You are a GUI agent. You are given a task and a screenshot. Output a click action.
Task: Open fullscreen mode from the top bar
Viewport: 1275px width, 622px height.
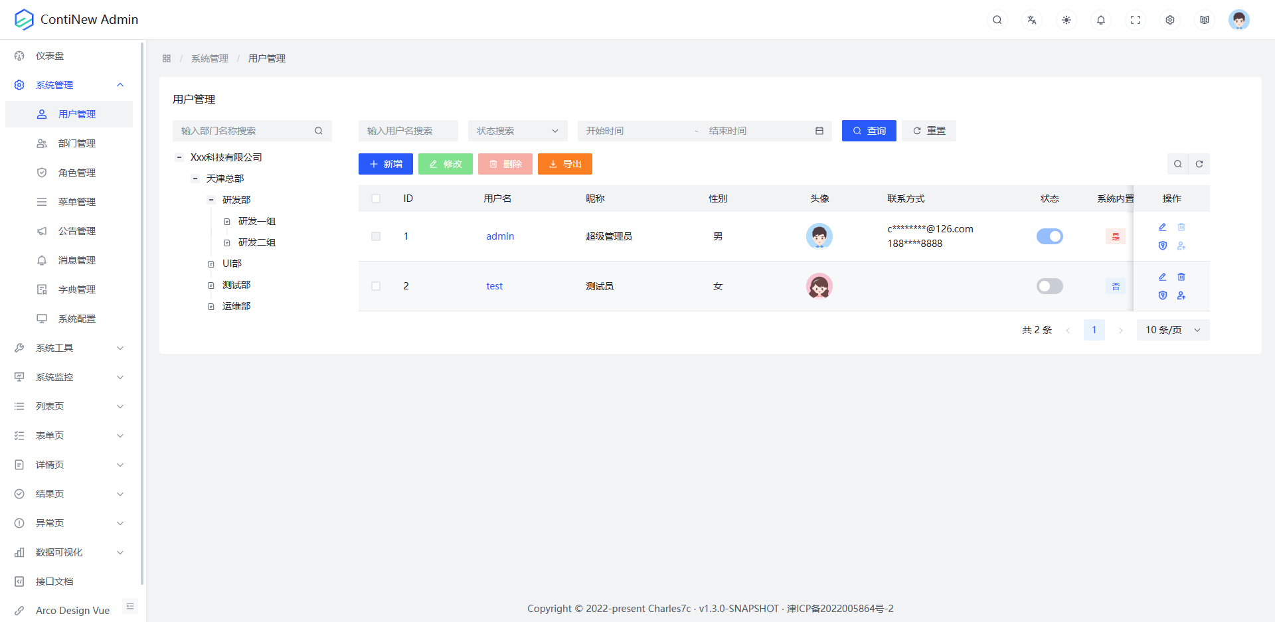pyautogui.click(x=1136, y=20)
